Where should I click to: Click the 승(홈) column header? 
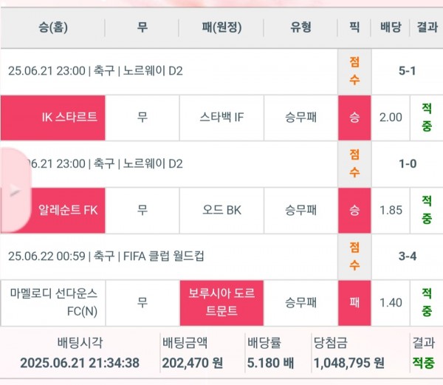click(x=53, y=27)
